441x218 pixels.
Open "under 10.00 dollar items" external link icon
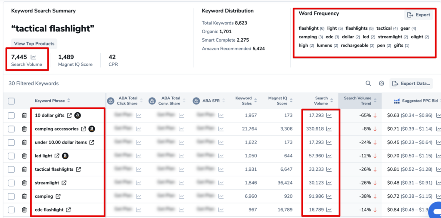pos(92,142)
